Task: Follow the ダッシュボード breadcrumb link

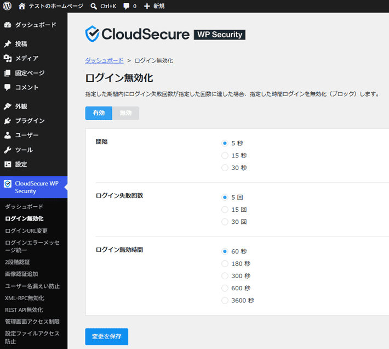Action: pos(105,60)
